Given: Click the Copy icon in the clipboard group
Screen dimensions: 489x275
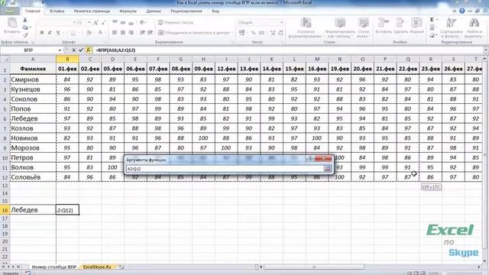Looking at the screenshot, I should pos(25,27).
